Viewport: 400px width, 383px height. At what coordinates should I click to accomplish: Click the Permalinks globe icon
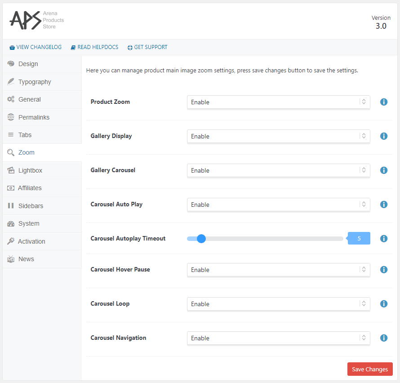(11, 117)
